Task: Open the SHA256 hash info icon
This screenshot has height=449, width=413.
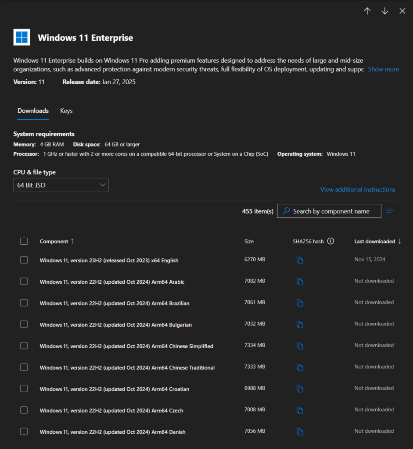Action: click(x=330, y=241)
